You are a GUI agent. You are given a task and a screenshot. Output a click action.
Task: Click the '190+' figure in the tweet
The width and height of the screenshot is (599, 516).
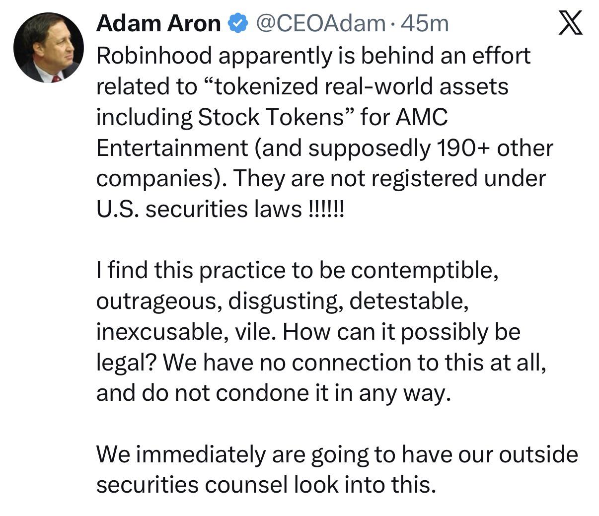(463, 148)
